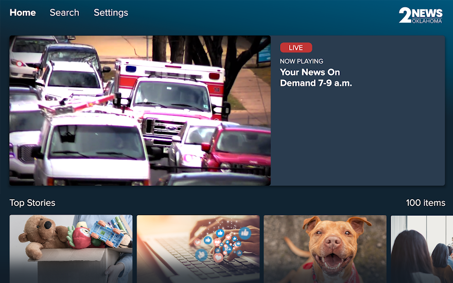The image size is (453, 283).
Task: Click the Top Stories heading
Action: coord(32,203)
